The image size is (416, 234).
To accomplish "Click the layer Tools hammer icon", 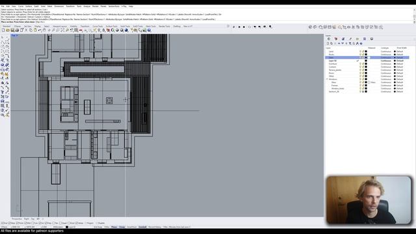I will tap(357, 44).
